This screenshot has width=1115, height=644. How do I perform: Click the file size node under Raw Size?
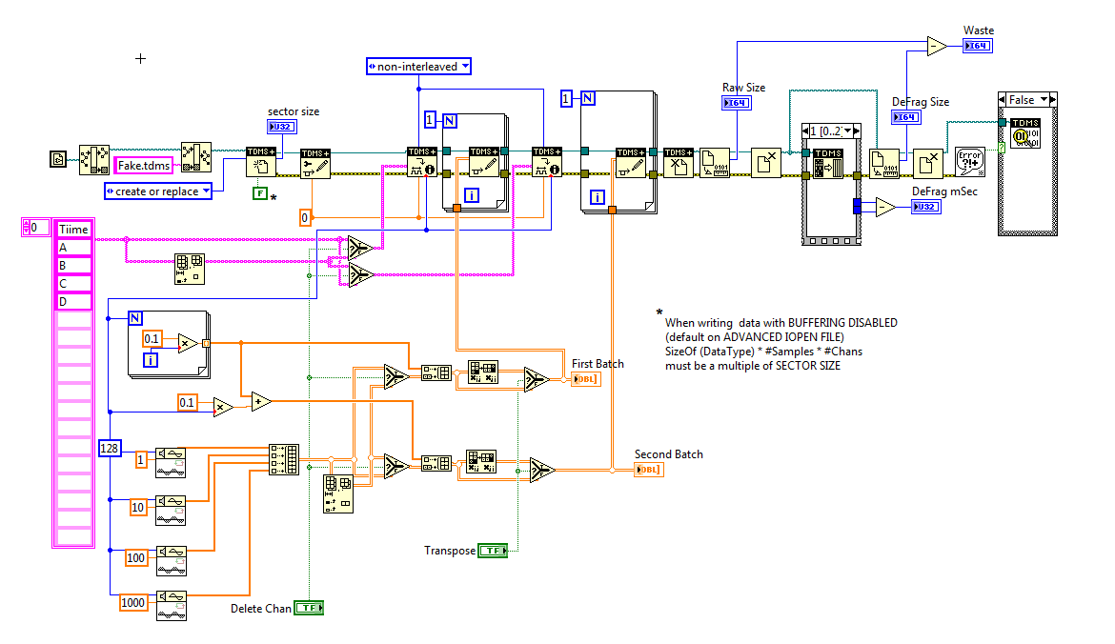tap(715, 163)
